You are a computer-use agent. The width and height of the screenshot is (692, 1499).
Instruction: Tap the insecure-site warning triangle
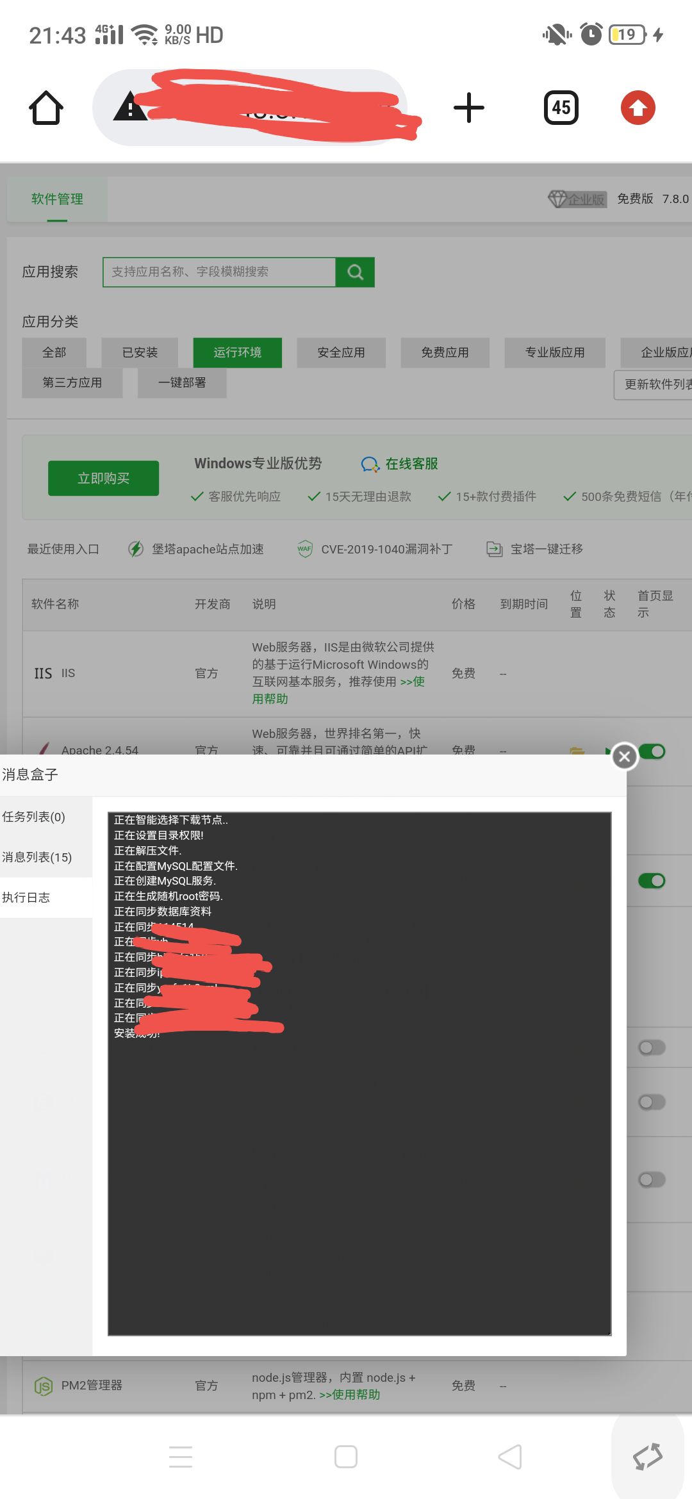(130, 106)
